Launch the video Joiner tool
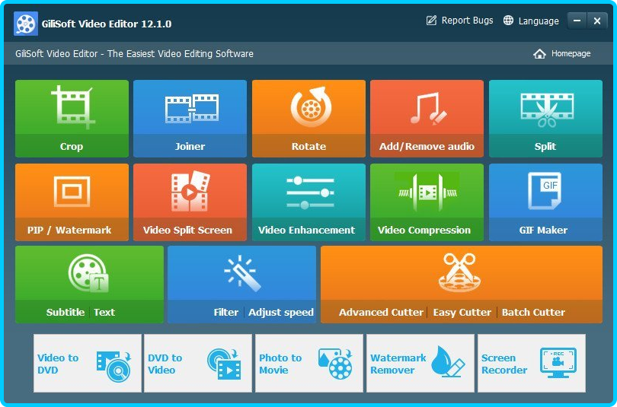Image resolution: width=617 pixels, height=407 pixels. [190, 118]
